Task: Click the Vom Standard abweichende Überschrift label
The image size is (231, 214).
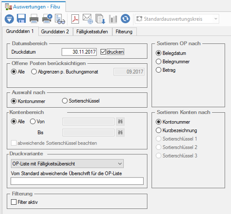Action: point(67,173)
